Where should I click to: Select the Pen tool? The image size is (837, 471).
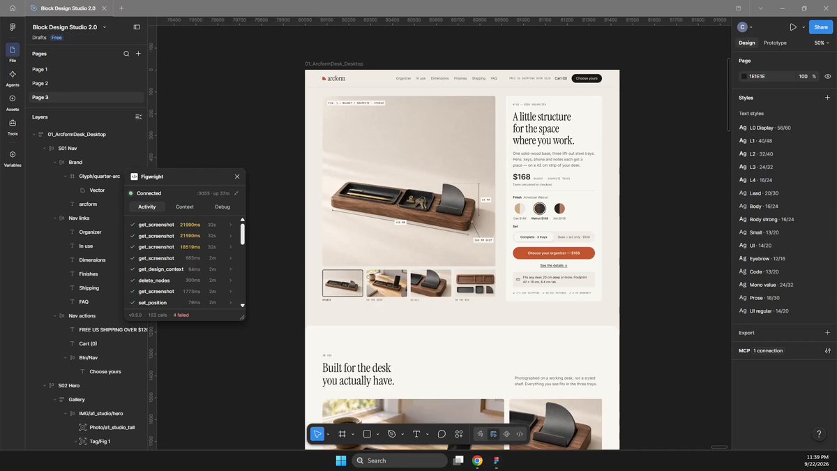pos(392,434)
